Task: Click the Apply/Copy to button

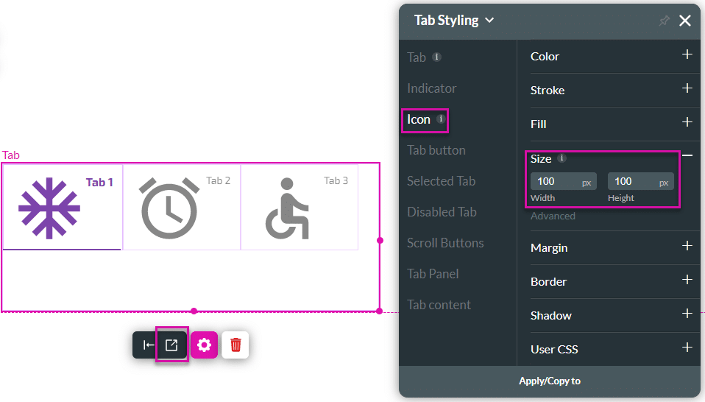Action: point(550,381)
